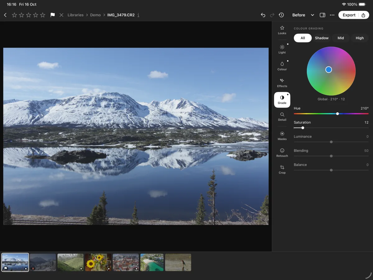Screen dimensions: 373x280
Task: Set rating to two stars
Action: pyautogui.click(x=21, y=15)
